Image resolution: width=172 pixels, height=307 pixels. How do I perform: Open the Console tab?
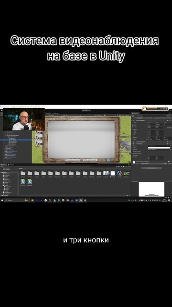(11, 165)
